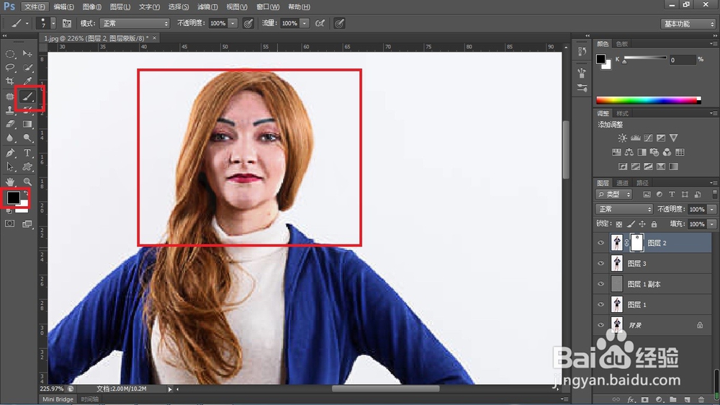
Task: Select the Hand tool
Action: click(10, 182)
